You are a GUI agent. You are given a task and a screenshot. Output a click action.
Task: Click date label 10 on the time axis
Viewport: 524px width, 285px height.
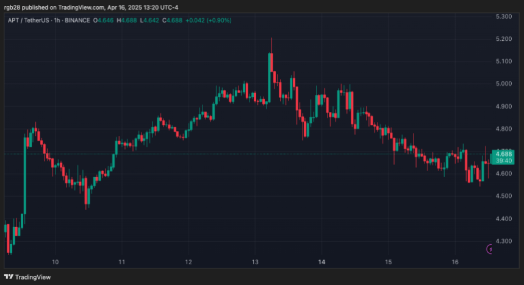click(56, 262)
